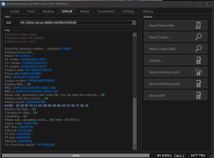This screenshot has height=158, width=214.
Task: Click SP lock code 00000000
Action: 23,134
